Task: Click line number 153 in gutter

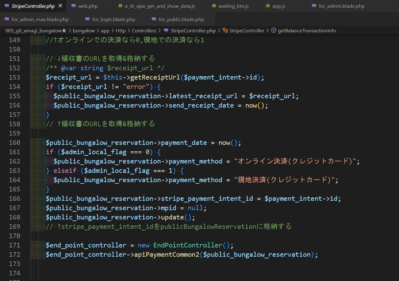Action: click(x=14, y=77)
